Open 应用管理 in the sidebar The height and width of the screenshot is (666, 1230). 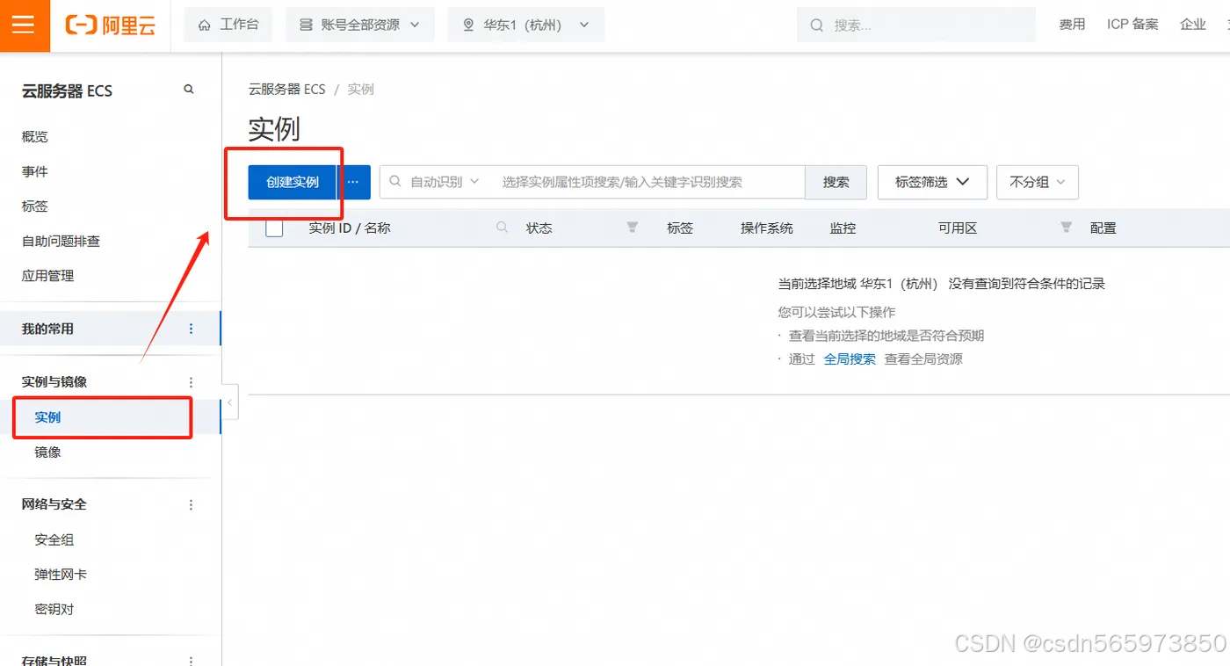(x=47, y=276)
